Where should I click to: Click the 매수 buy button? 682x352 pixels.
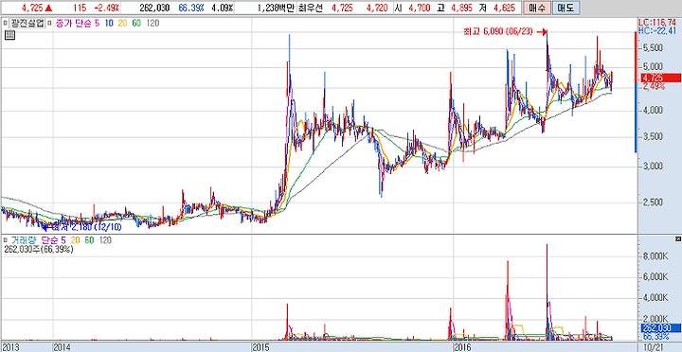pos(536,8)
